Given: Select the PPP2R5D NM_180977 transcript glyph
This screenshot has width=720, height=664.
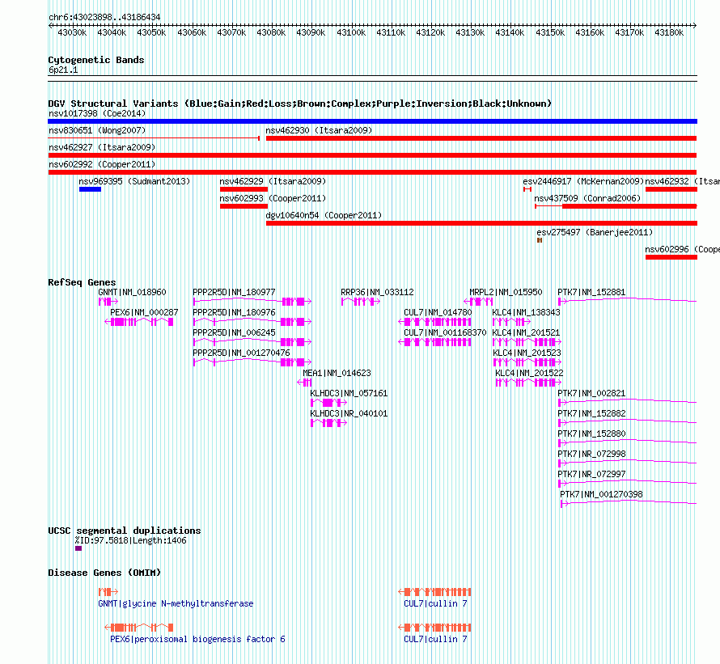Looking at the screenshot, I should pos(252,302).
